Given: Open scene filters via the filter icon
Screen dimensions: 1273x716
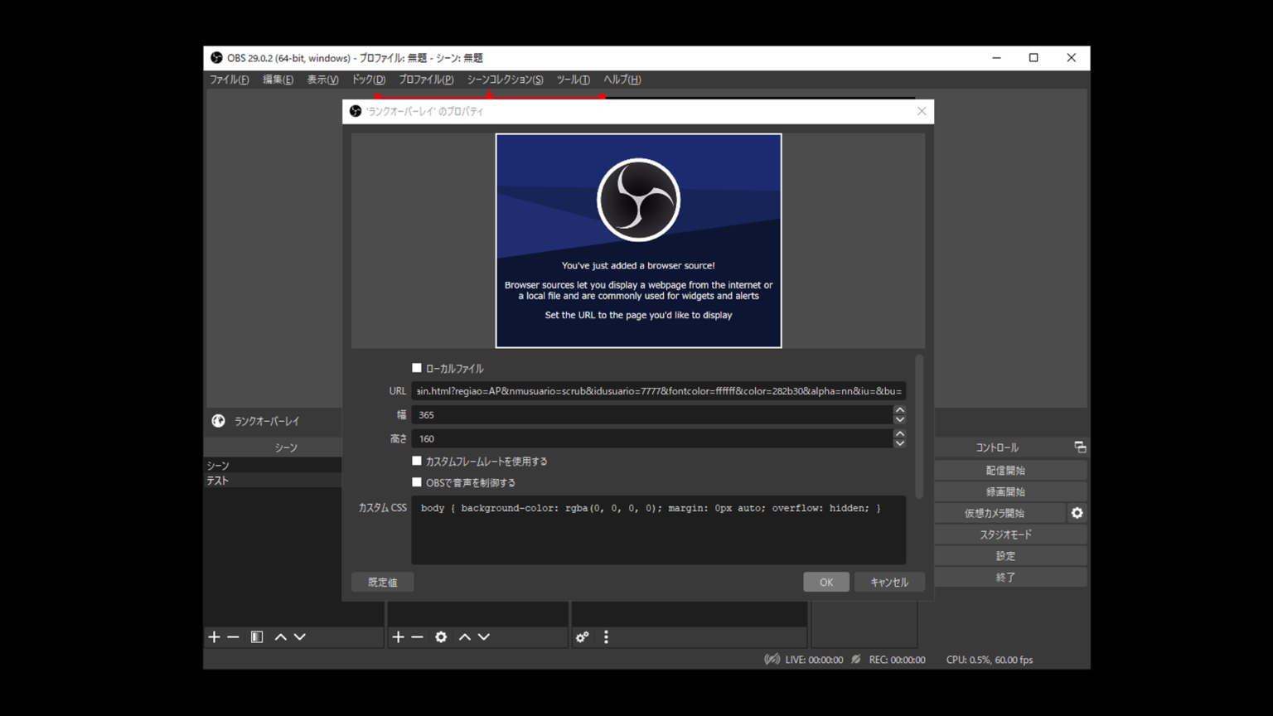Looking at the screenshot, I should [x=256, y=636].
